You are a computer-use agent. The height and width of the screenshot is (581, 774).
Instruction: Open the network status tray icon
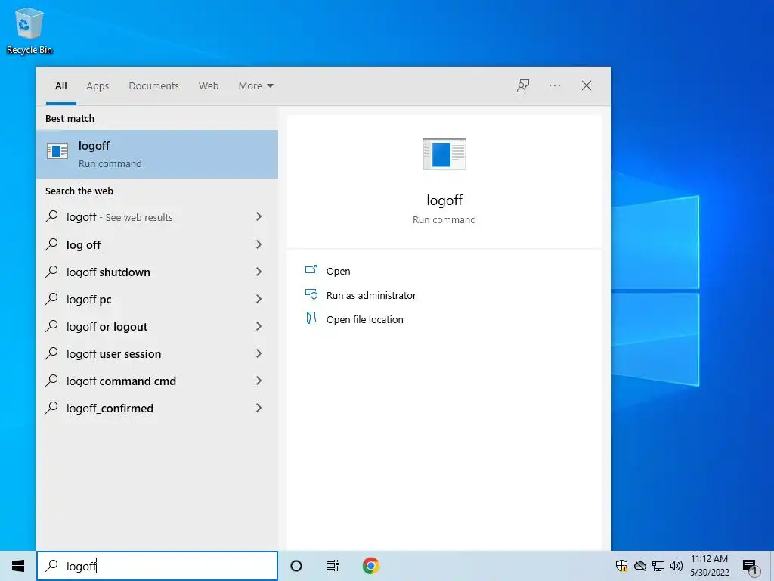[x=658, y=566]
